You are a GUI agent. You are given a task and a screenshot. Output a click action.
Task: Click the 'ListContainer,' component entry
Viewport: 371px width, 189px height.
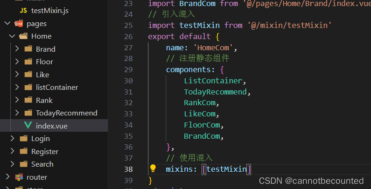[x=215, y=81]
